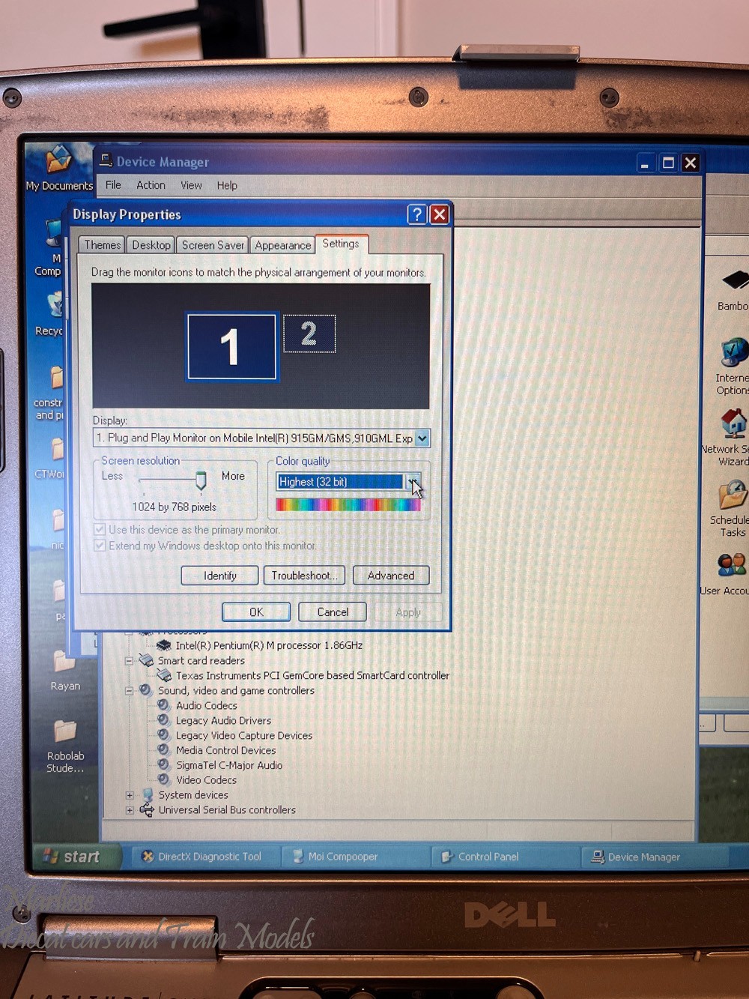The image size is (749, 999).
Task: Click the Advanced button
Action: coord(391,576)
